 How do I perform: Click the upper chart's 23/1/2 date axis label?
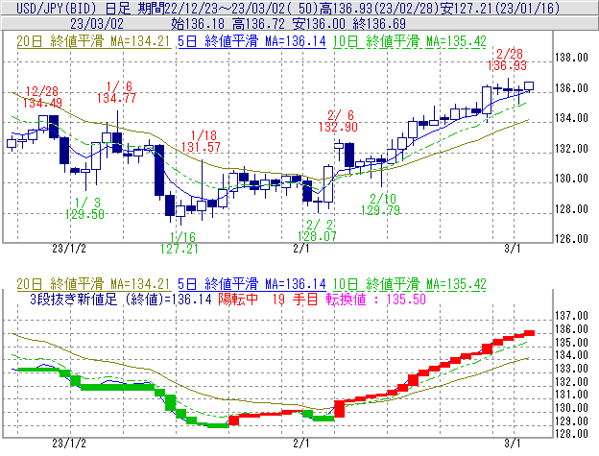click(x=69, y=249)
